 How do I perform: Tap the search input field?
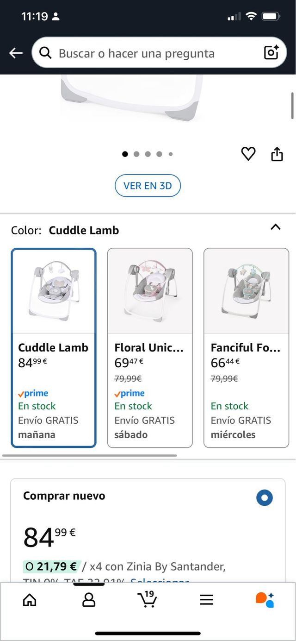(153, 53)
